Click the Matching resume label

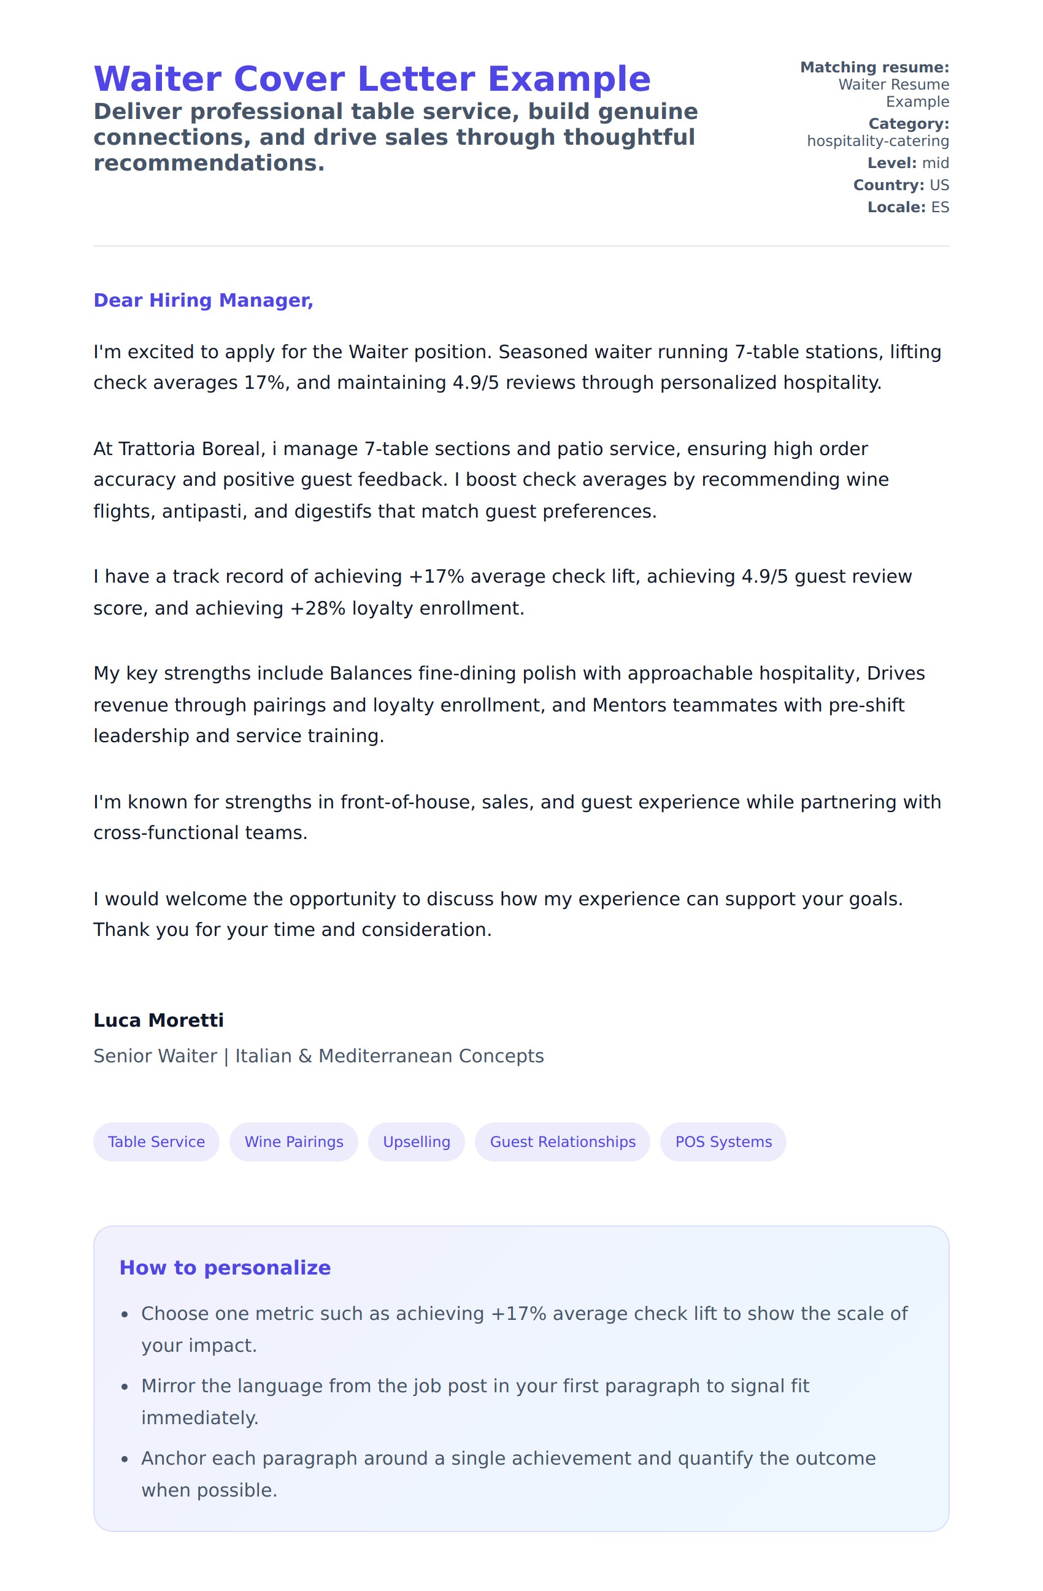(874, 67)
